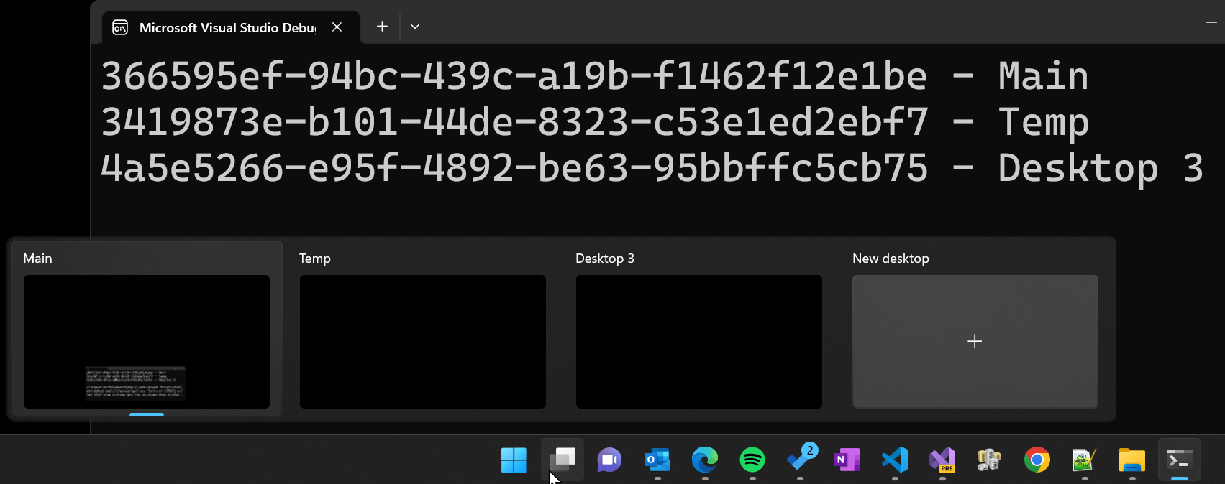Open the Windows Start menu
1225x484 pixels.
click(x=514, y=460)
